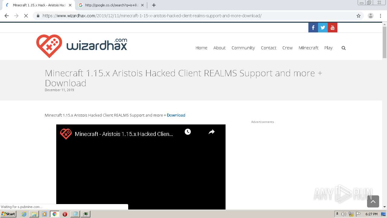387x218 pixels.
Task: Stop page loading with the X button
Action: pos(26,16)
